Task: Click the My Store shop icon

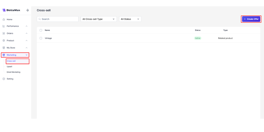Action: (4, 48)
